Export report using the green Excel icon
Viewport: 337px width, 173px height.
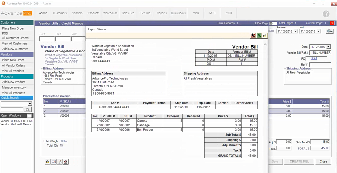coord(259,35)
